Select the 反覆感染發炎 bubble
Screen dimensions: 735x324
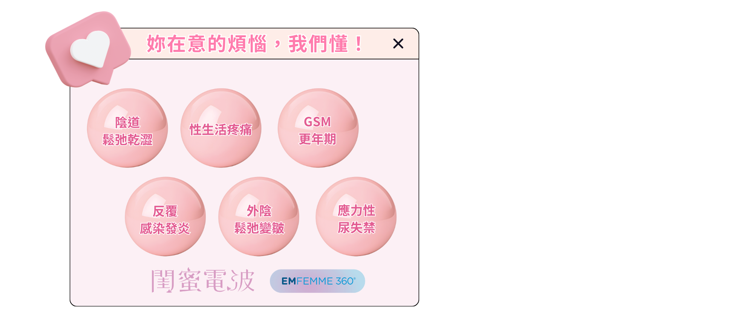(x=165, y=217)
